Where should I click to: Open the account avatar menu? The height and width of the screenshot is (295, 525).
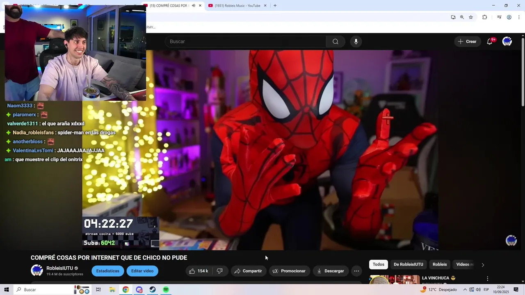[x=507, y=41]
